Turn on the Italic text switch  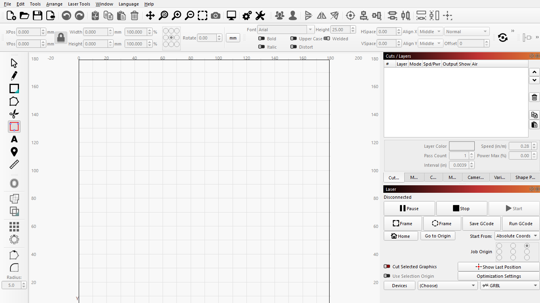(261, 47)
